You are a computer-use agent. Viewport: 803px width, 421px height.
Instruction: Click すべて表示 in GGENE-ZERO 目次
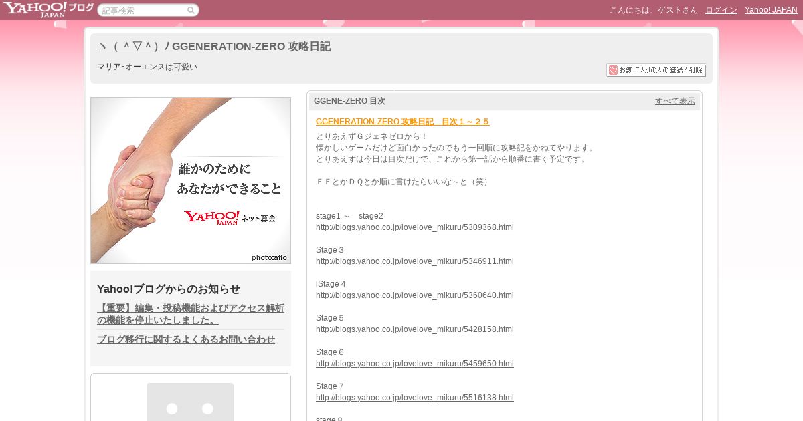click(x=675, y=101)
